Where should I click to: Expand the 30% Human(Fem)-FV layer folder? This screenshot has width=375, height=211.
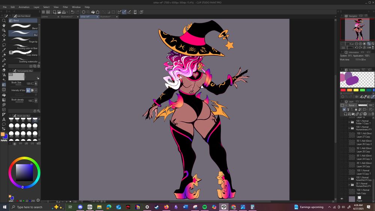349,185
